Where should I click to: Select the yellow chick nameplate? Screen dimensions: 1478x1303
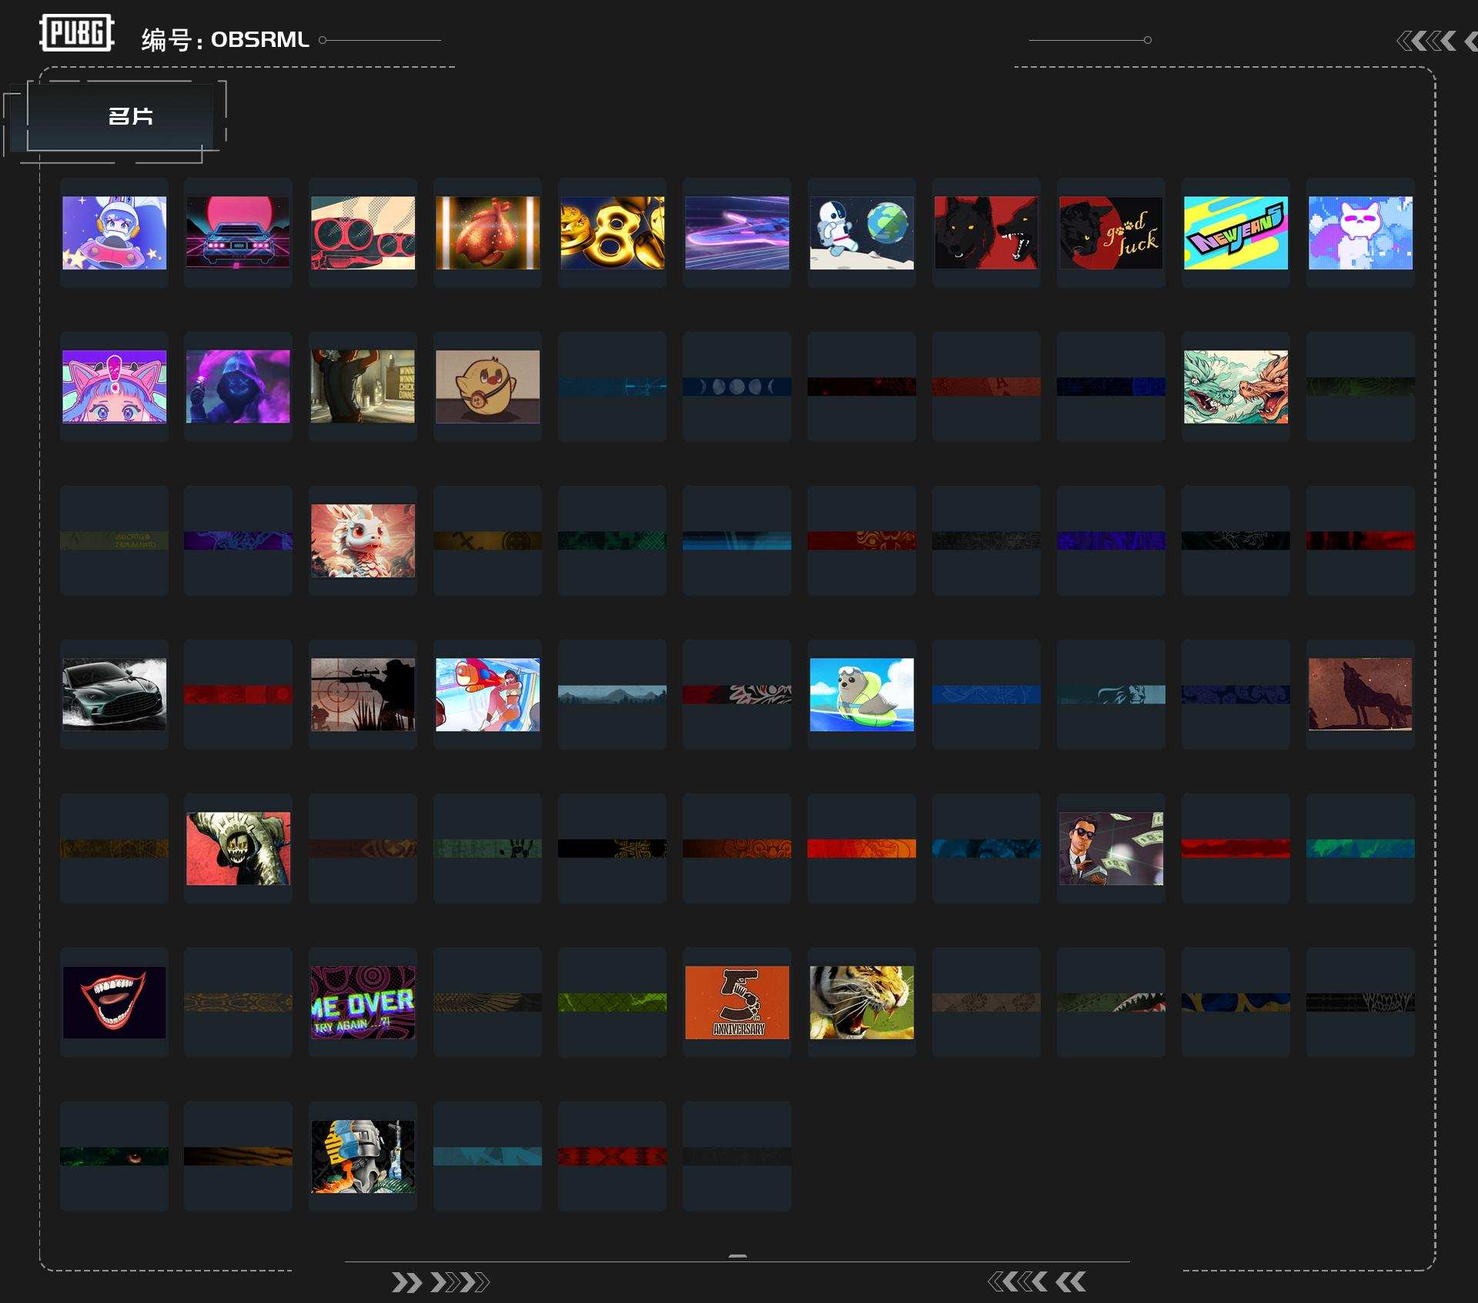[487, 386]
